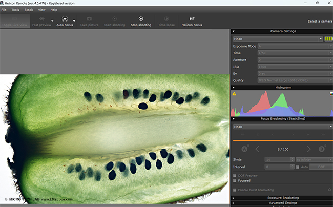Expand the Exposure Bracketing section
The width and height of the screenshot is (333, 207).
(x=283, y=197)
